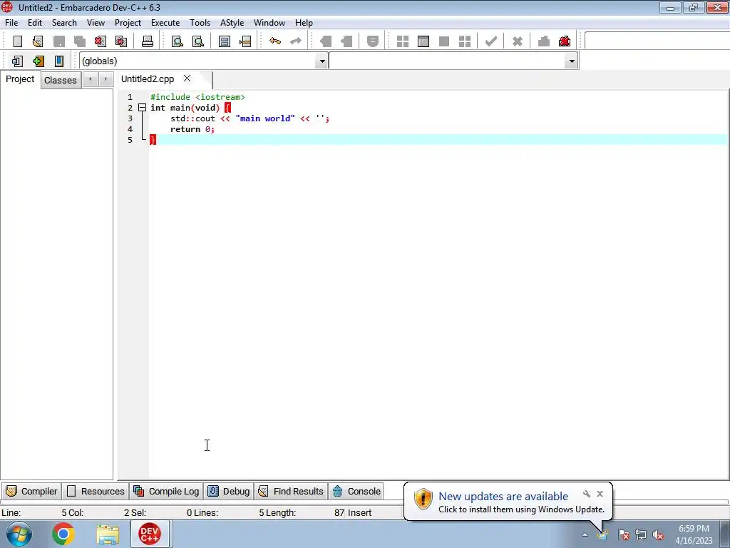Screen dimensions: 730x548
Task: Click the green plus toolbar icon
Action: pos(38,61)
